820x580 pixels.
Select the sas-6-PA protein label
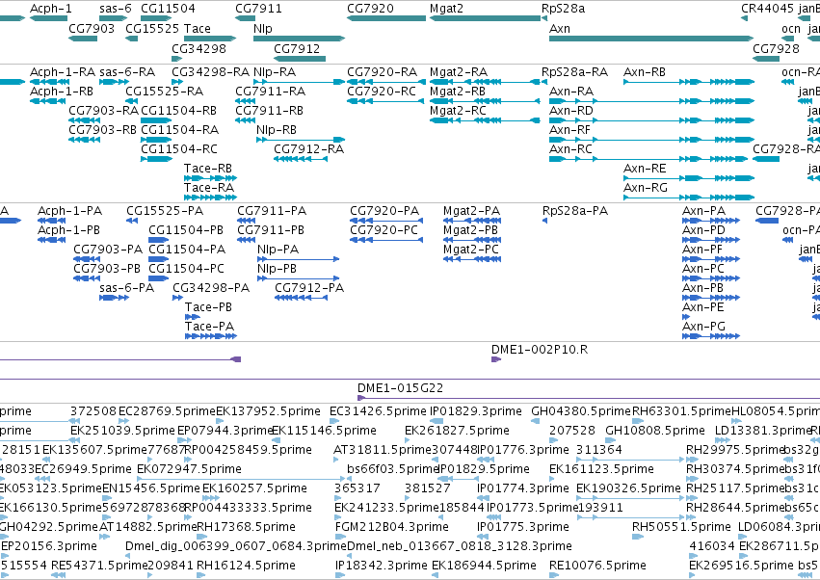[x=127, y=288]
